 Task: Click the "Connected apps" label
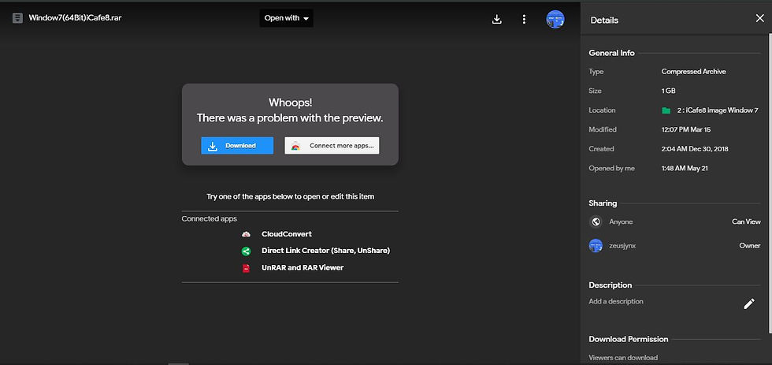click(x=210, y=218)
